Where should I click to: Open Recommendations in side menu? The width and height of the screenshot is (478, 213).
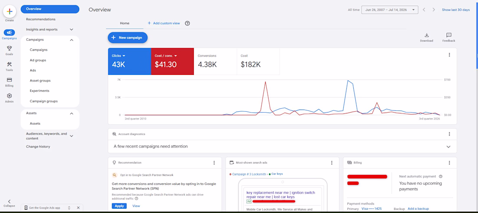pyautogui.click(x=41, y=19)
